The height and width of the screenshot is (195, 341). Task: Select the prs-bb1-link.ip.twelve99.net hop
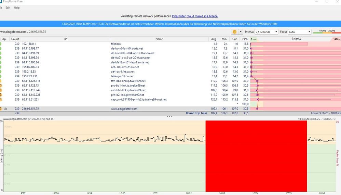(x=170, y=86)
